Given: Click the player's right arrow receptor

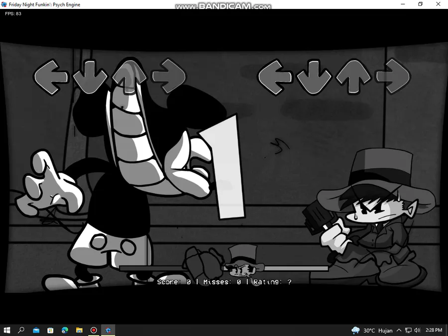Looking at the screenshot, I should 393,76.
